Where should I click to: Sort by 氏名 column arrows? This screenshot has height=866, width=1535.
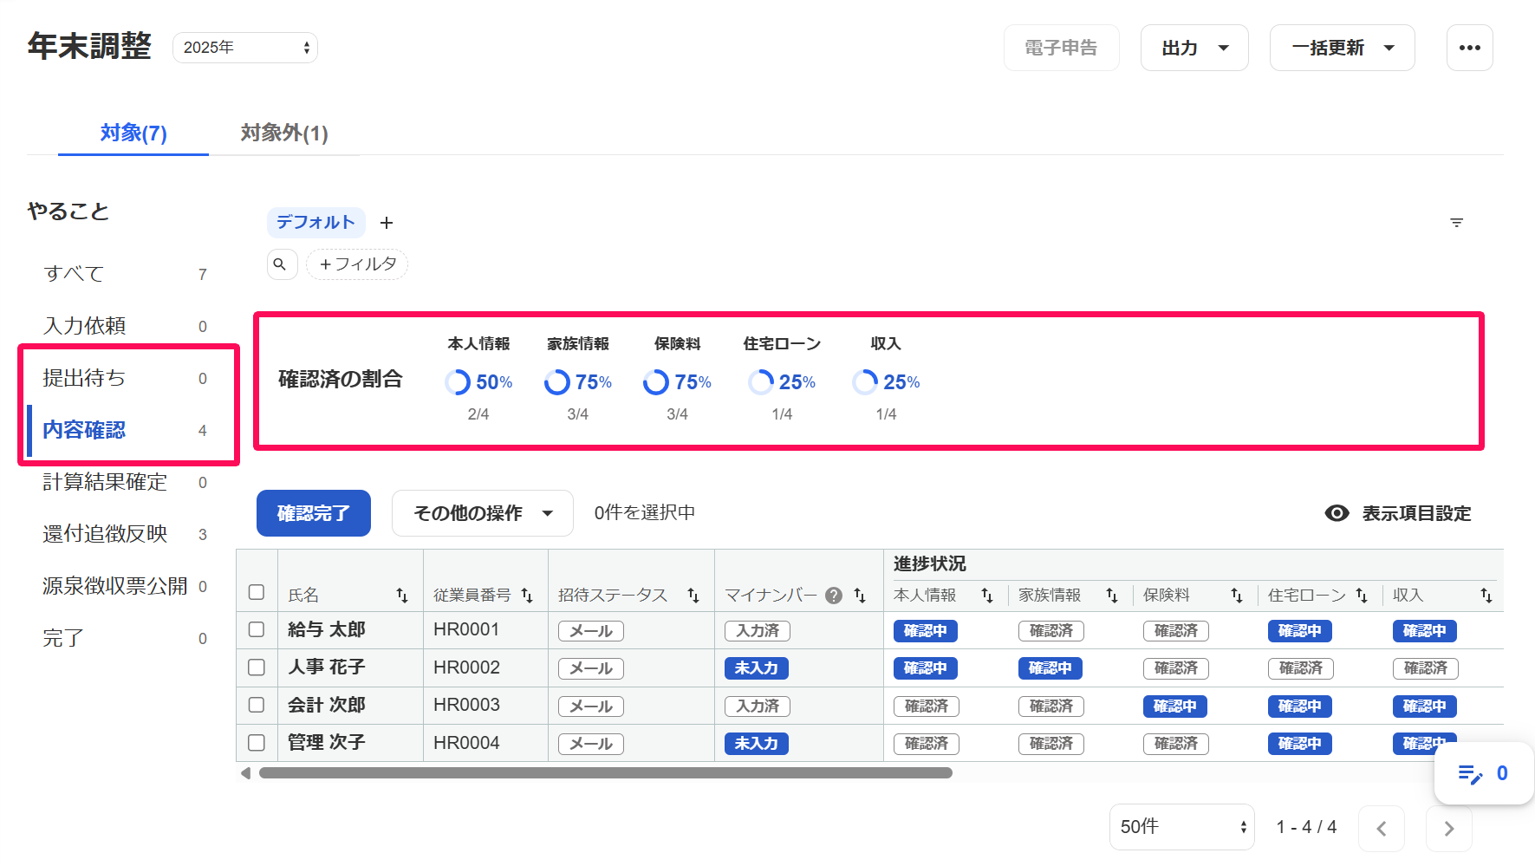pos(402,596)
